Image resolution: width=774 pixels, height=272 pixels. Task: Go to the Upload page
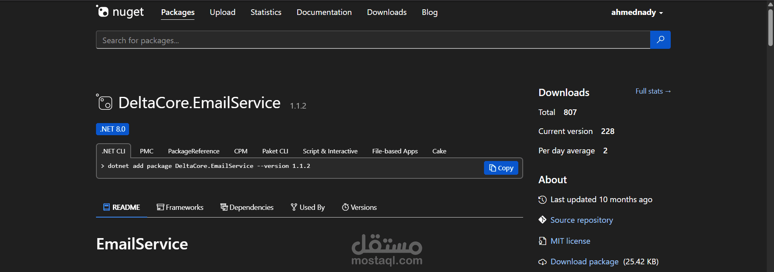point(223,12)
